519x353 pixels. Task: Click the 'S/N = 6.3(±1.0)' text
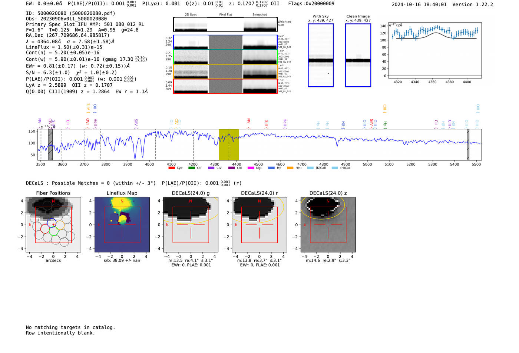point(48,73)
